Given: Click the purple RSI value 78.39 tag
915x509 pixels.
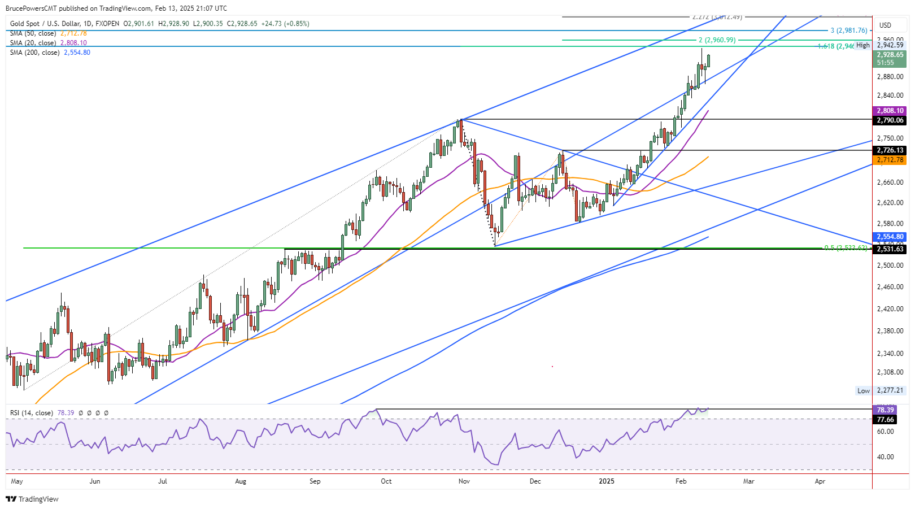Looking at the screenshot, I should pyautogui.click(x=885, y=410).
